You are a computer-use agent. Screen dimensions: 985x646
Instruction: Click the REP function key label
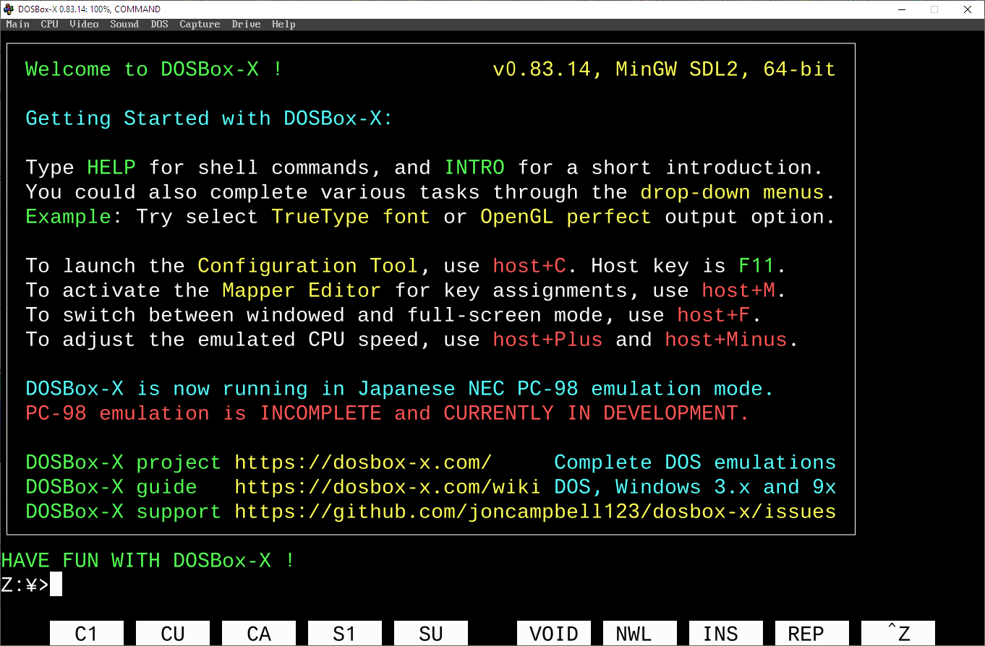click(x=812, y=634)
